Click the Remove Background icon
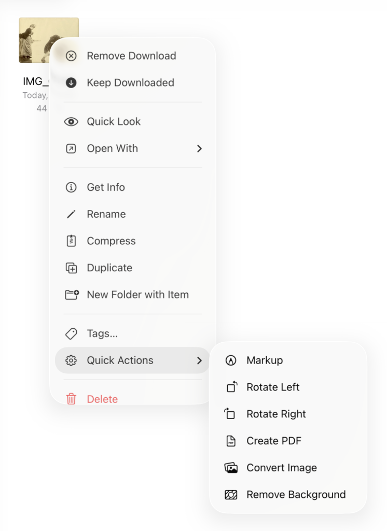The width and height of the screenshot is (387, 531). (231, 495)
